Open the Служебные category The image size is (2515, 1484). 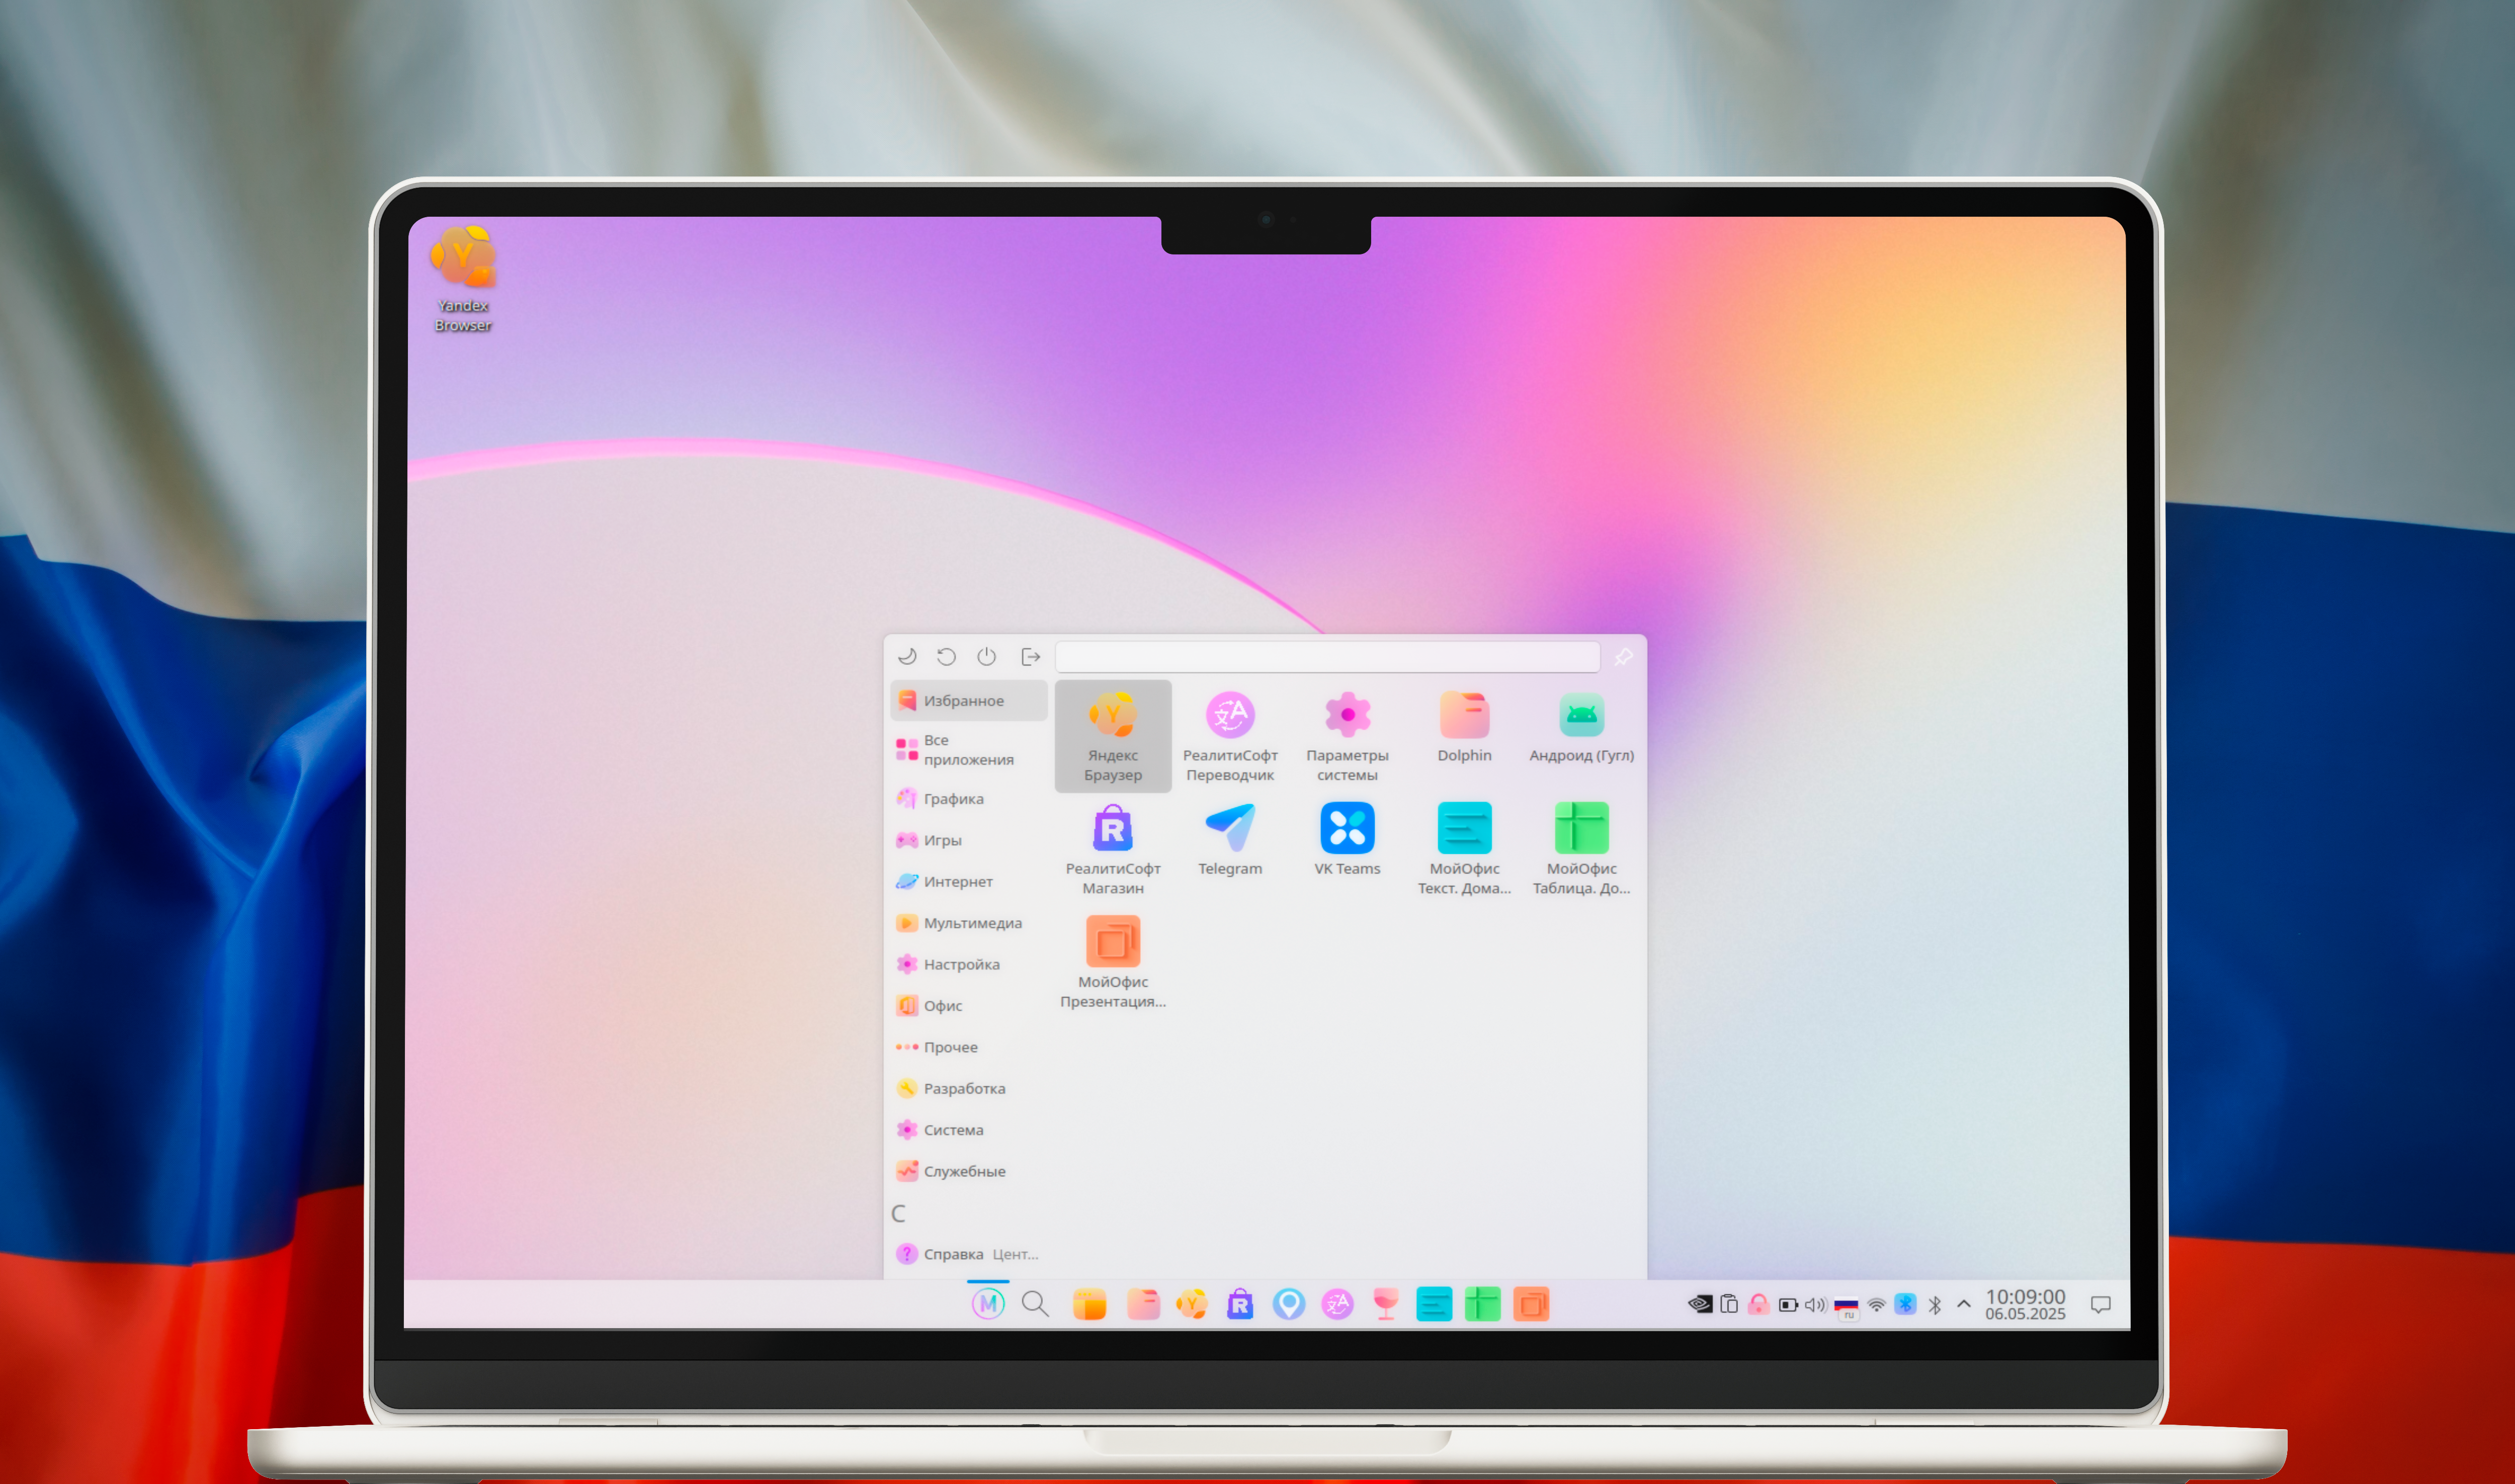tap(968, 1171)
